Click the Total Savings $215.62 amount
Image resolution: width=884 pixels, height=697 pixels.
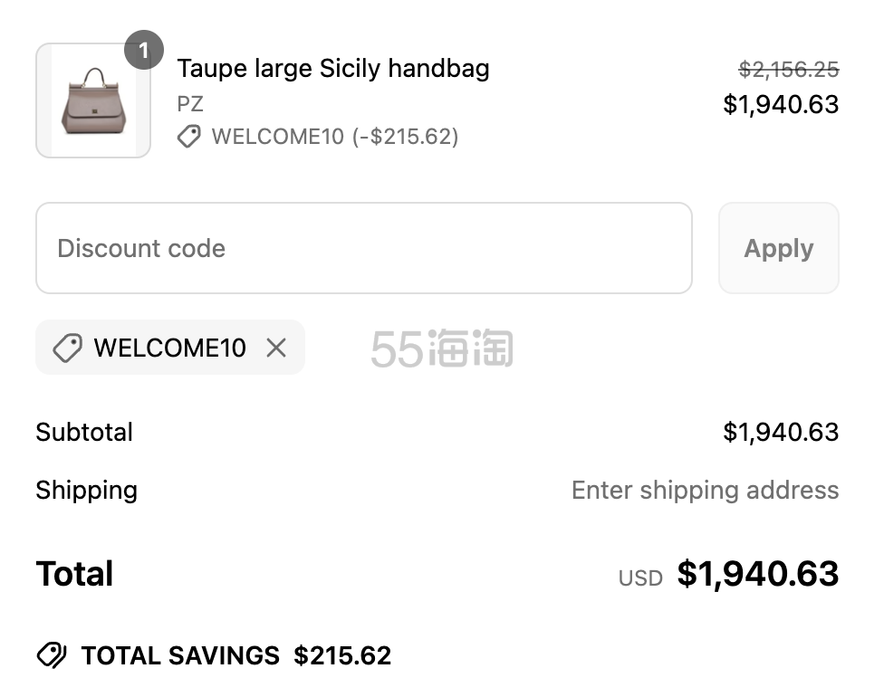[342, 655]
